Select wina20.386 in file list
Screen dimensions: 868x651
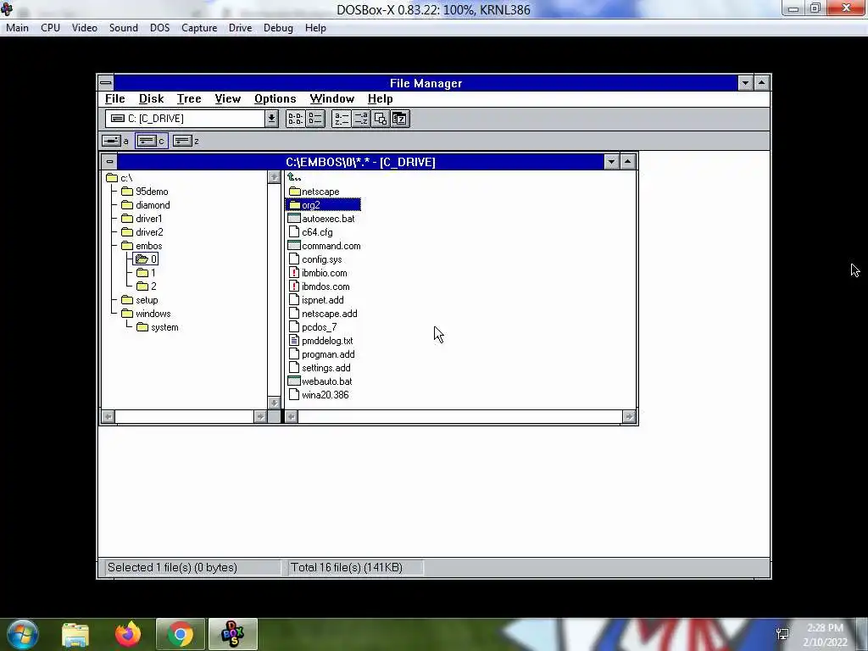319,395
